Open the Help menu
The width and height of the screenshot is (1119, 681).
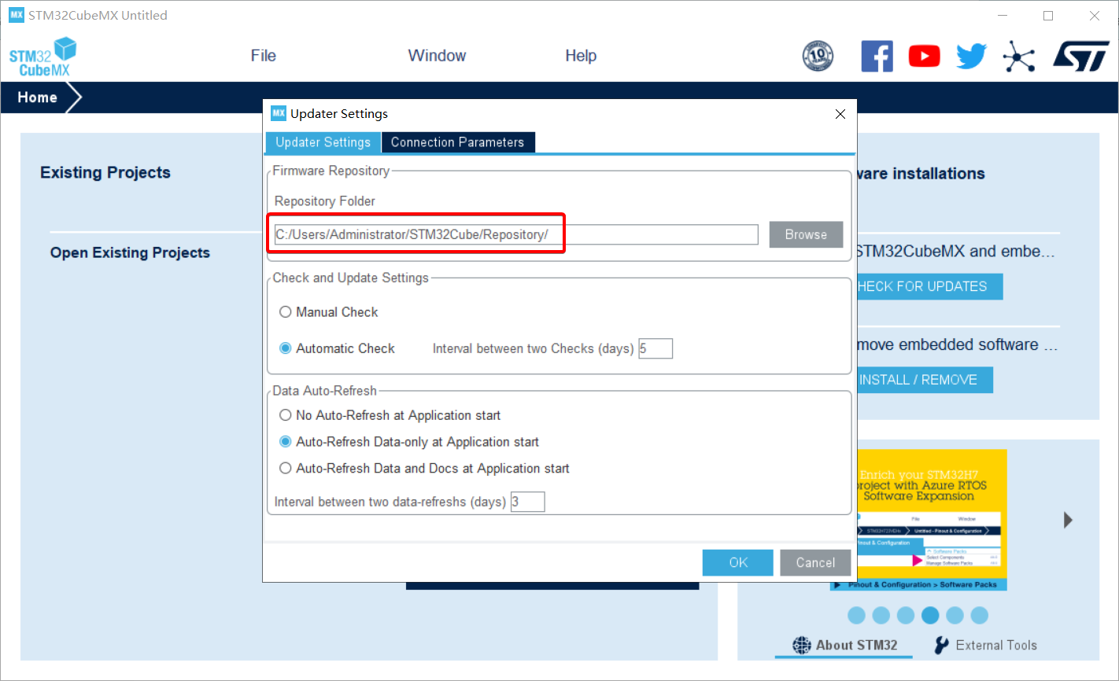coord(580,56)
